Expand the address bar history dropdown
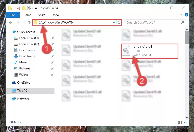194x132 pixels. click(x=114, y=23)
